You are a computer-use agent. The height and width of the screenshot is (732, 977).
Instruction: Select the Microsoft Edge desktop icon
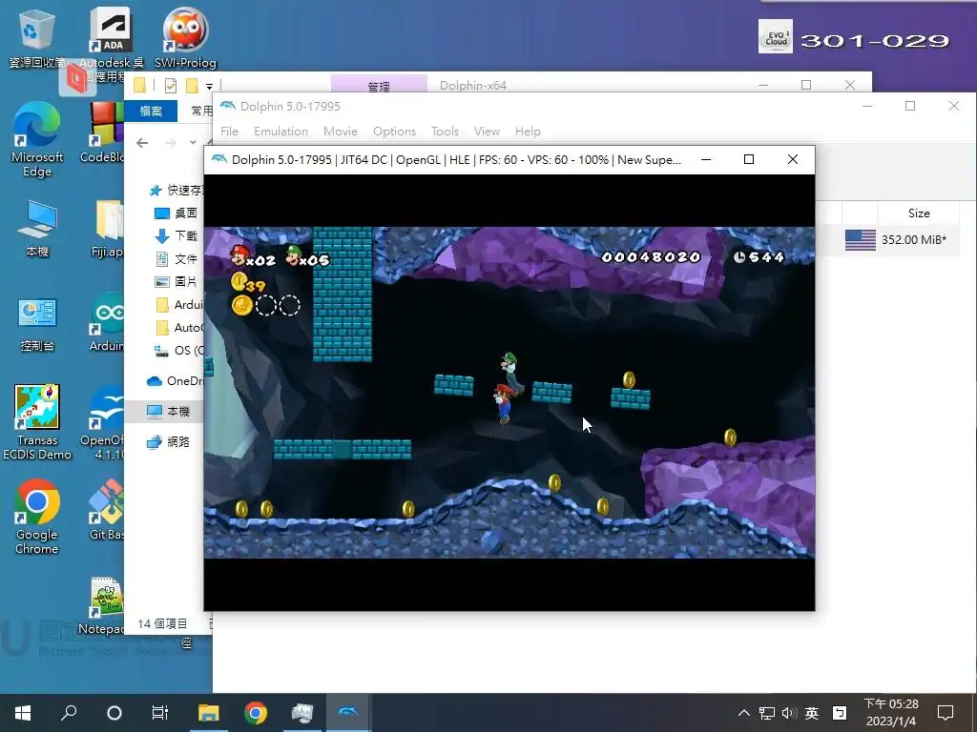point(37,139)
